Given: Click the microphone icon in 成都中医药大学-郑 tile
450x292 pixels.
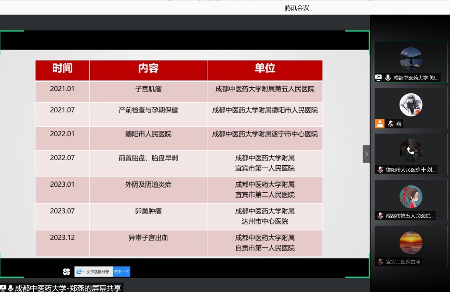Looking at the screenshot, I should 388,77.
